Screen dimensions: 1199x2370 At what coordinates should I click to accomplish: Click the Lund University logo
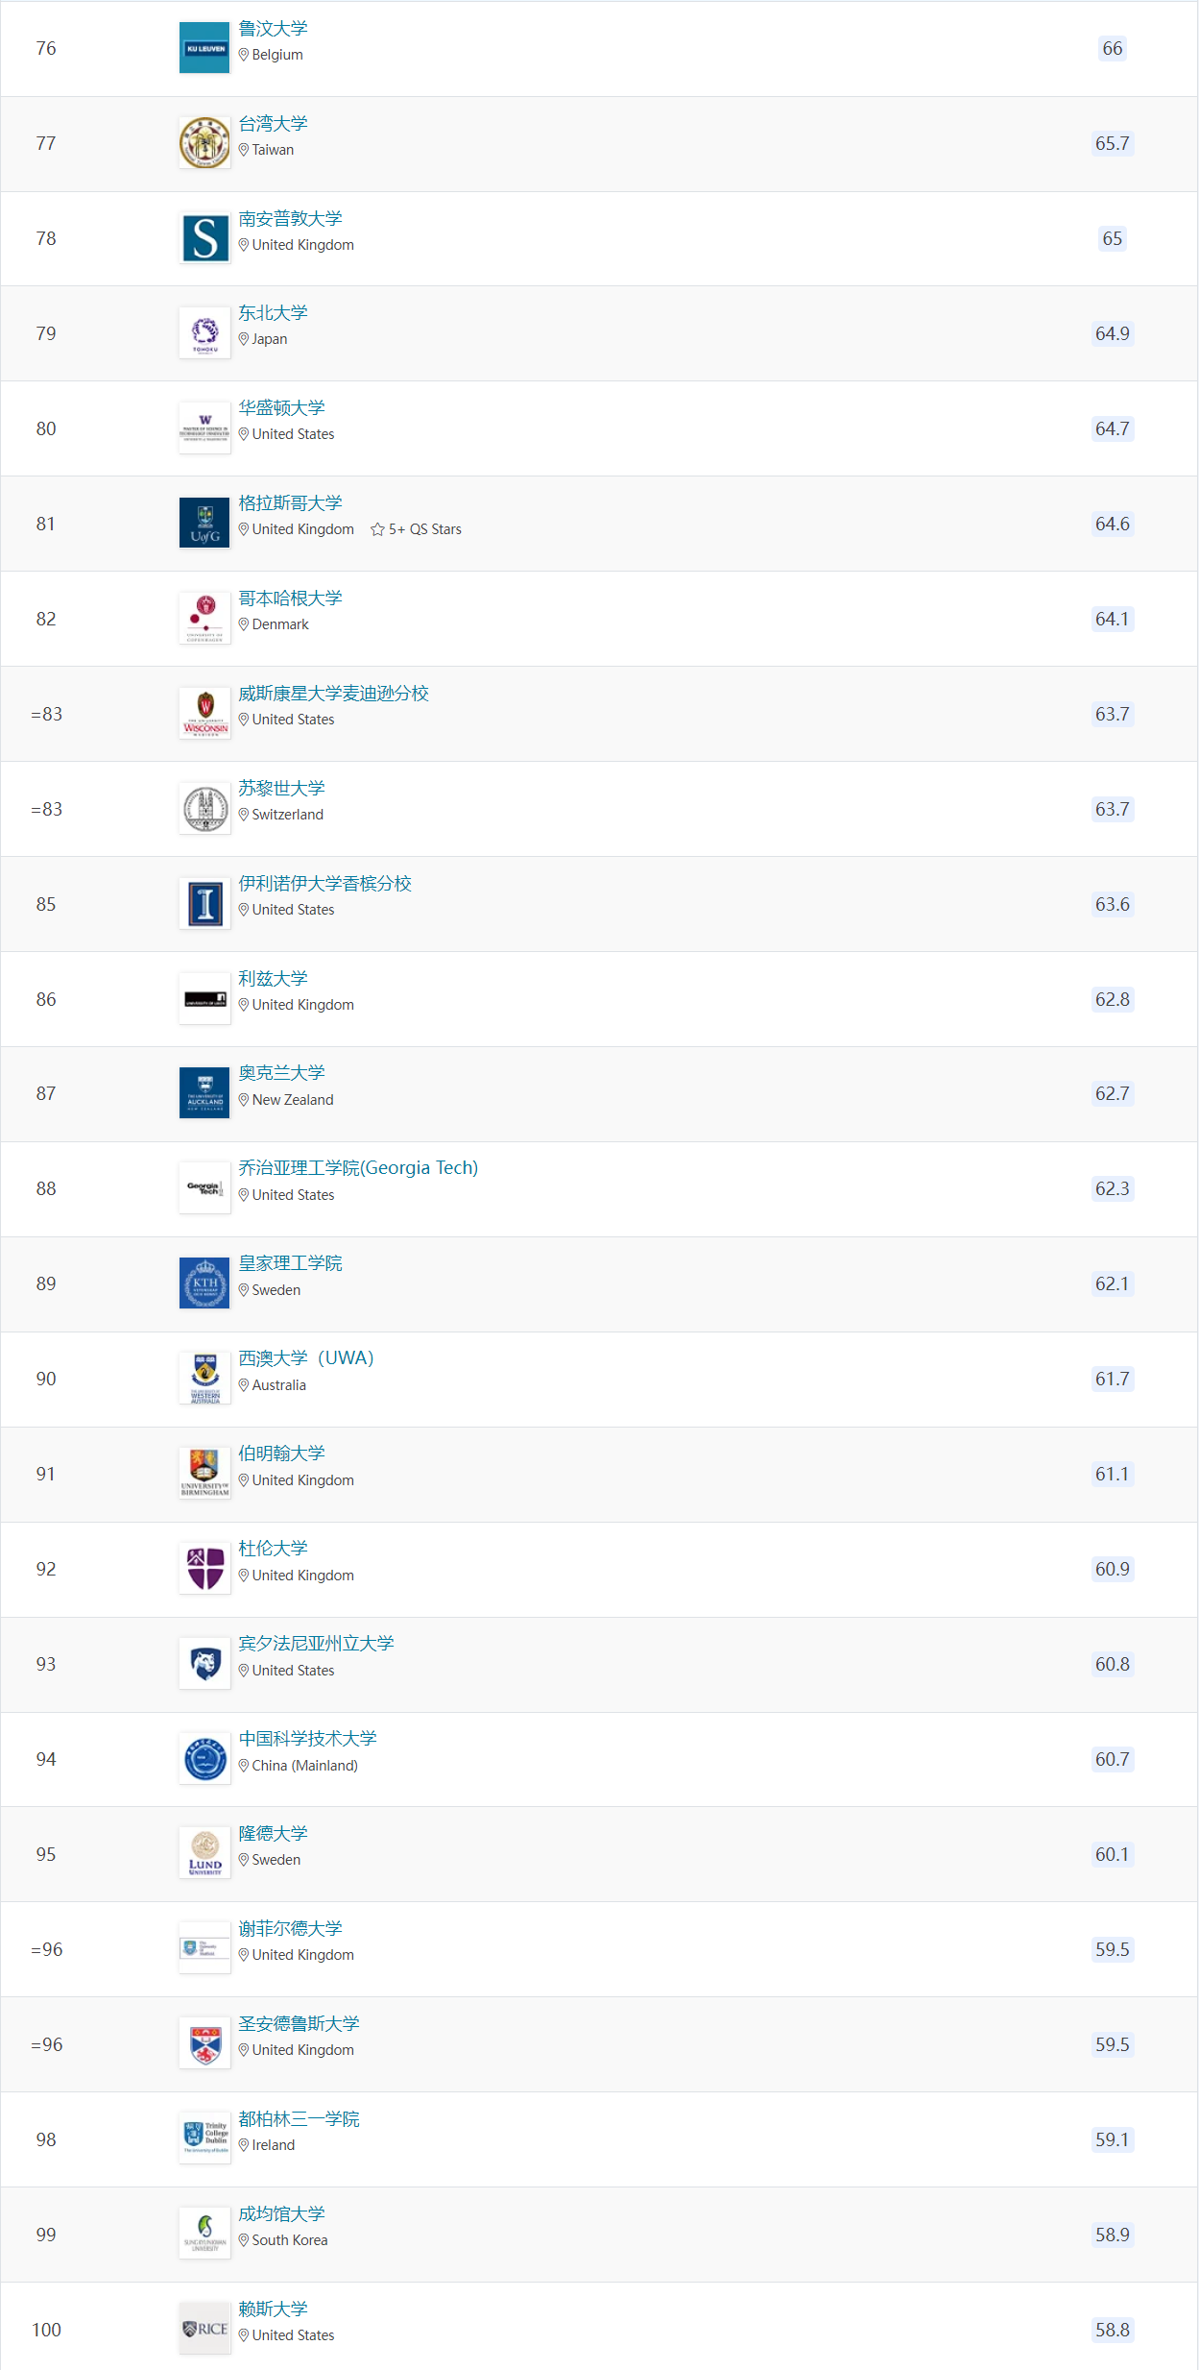tap(204, 1854)
